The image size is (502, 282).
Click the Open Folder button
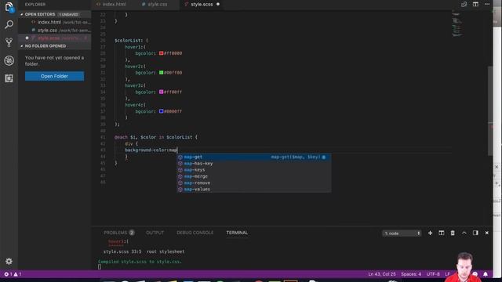pyautogui.click(x=54, y=76)
